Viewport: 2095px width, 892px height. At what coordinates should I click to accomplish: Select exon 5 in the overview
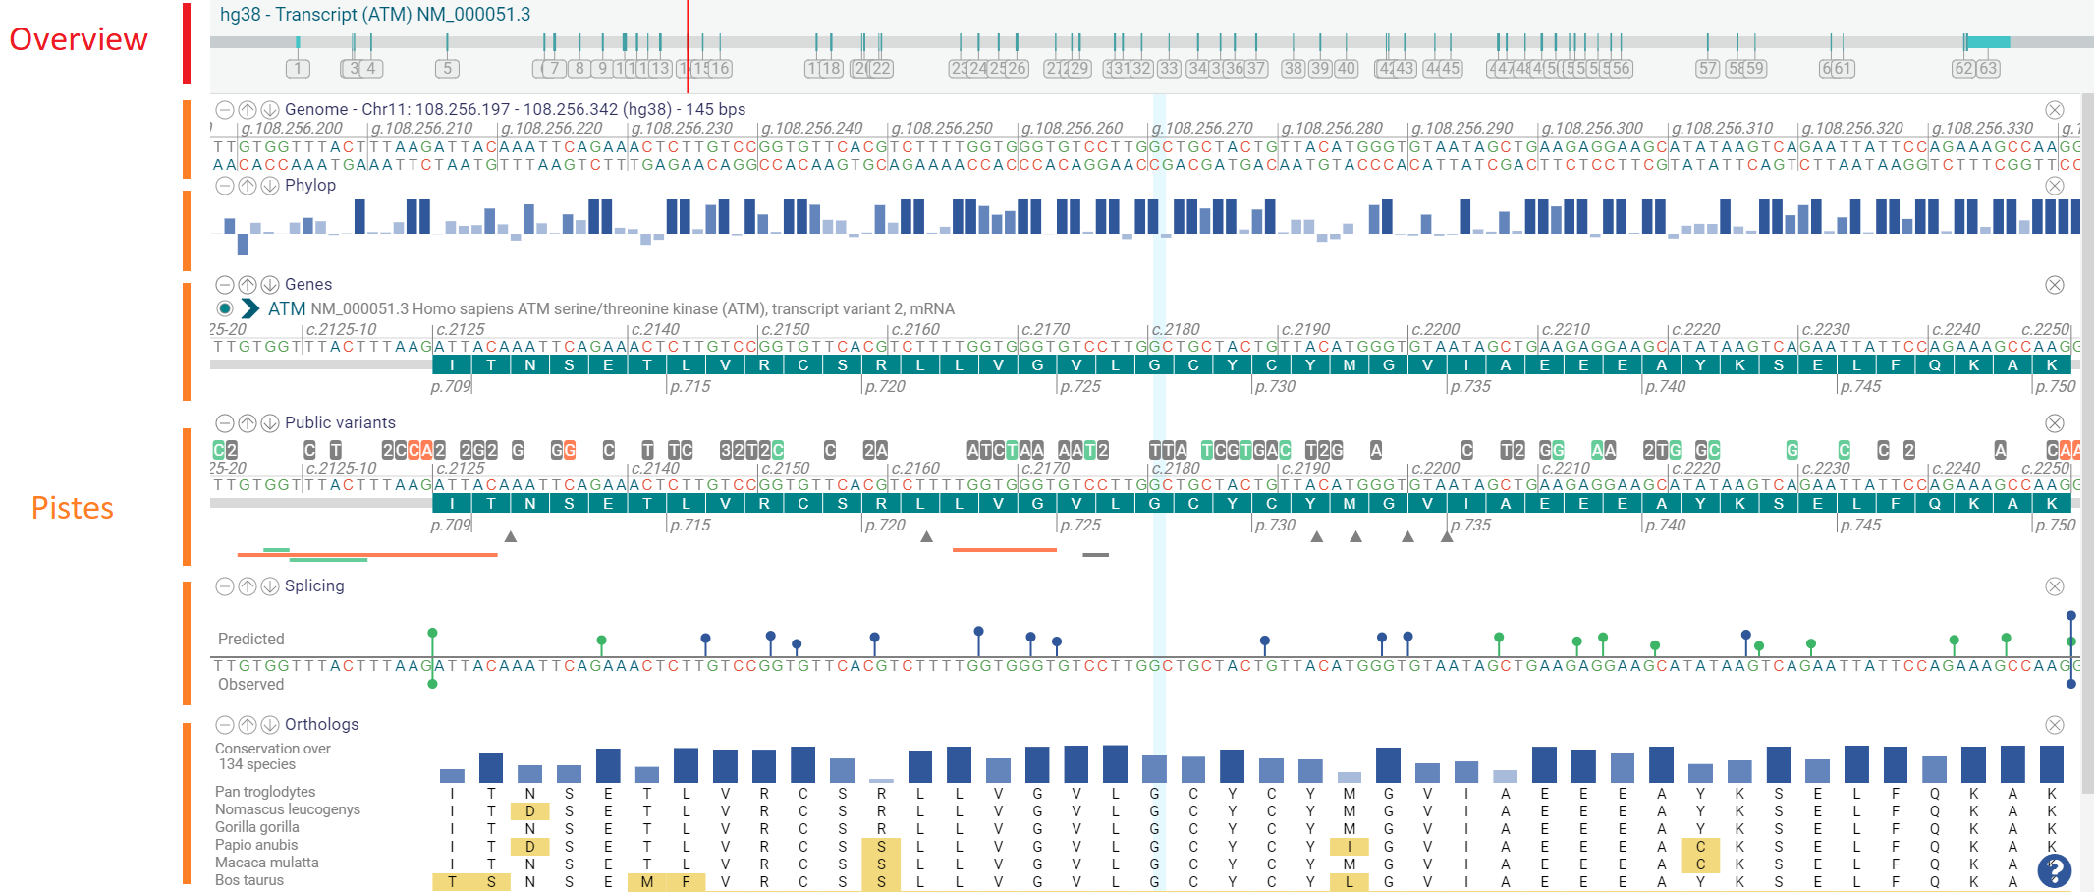click(447, 69)
